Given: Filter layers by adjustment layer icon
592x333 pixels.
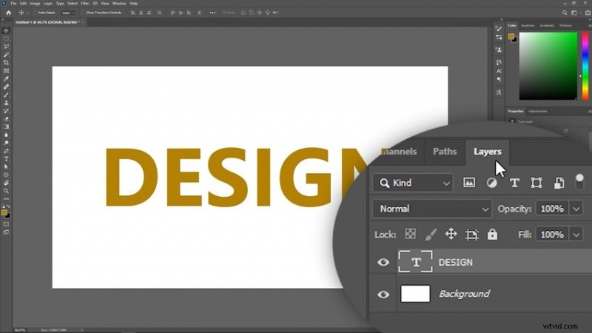Looking at the screenshot, I should (x=491, y=183).
